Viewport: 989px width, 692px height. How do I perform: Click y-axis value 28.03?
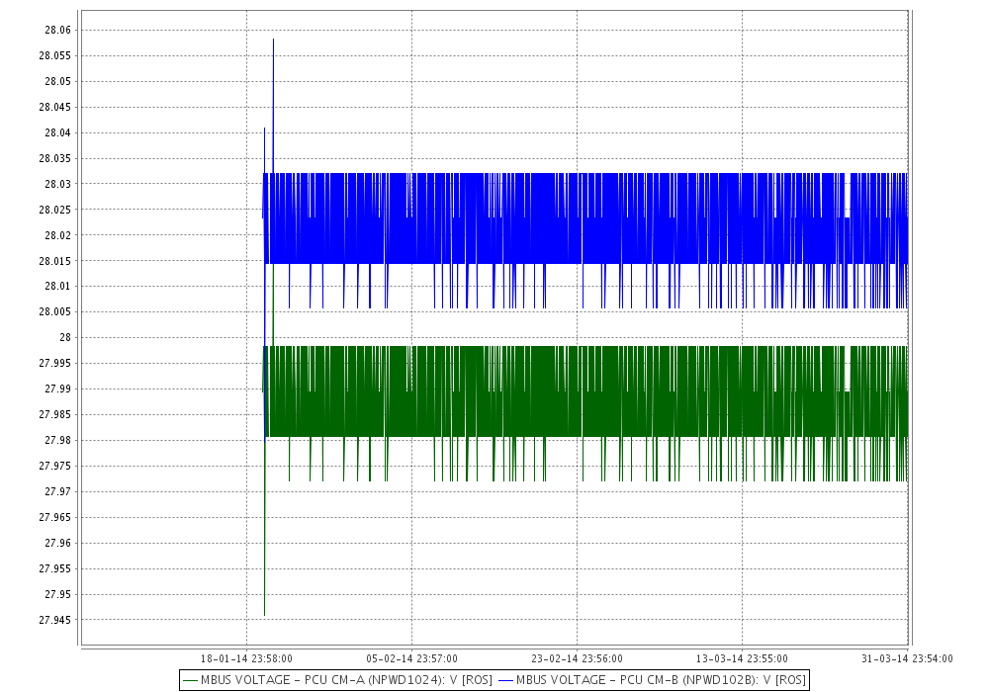[x=58, y=184]
